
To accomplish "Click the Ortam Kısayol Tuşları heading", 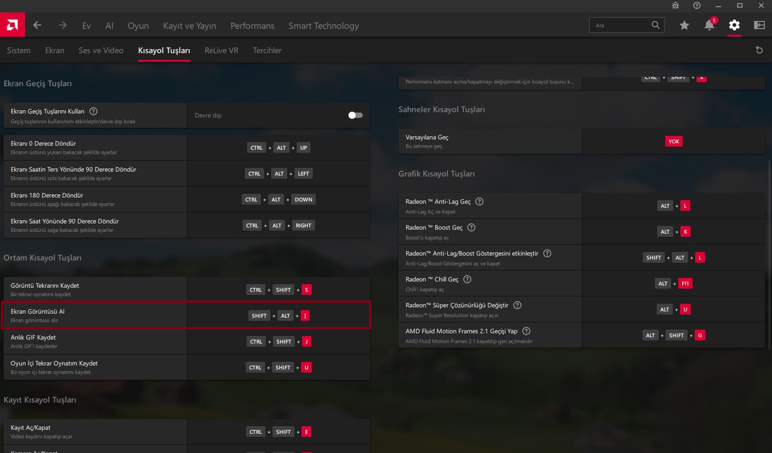I will (x=42, y=258).
